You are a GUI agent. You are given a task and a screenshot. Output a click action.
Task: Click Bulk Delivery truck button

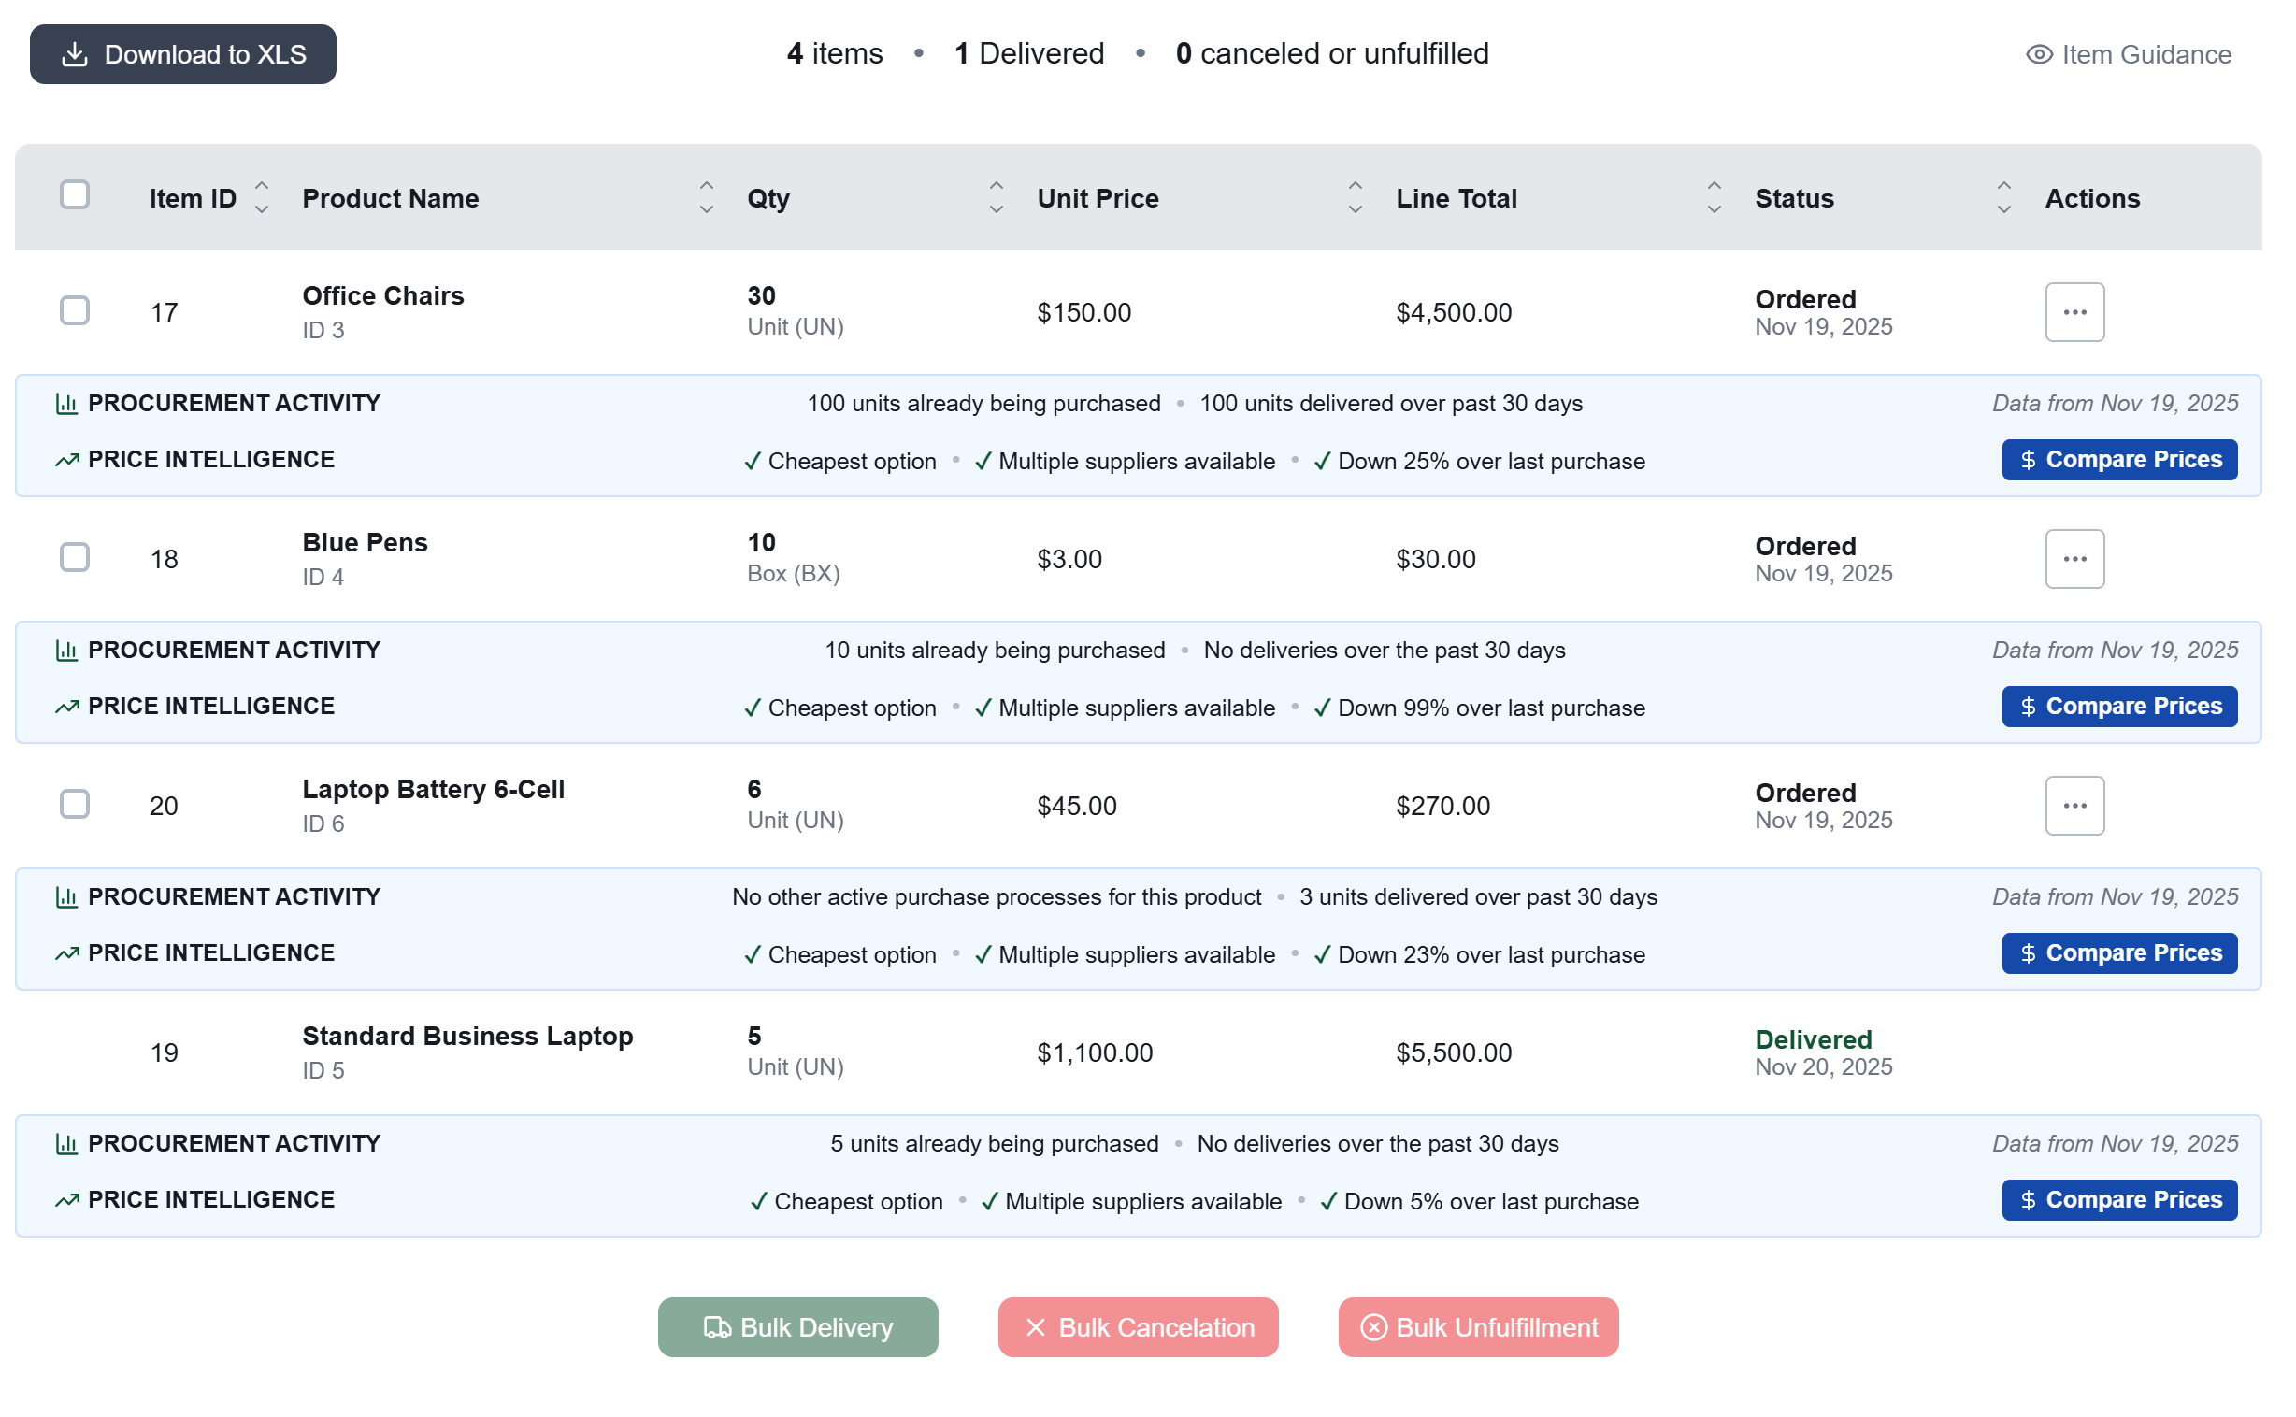[798, 1328]
